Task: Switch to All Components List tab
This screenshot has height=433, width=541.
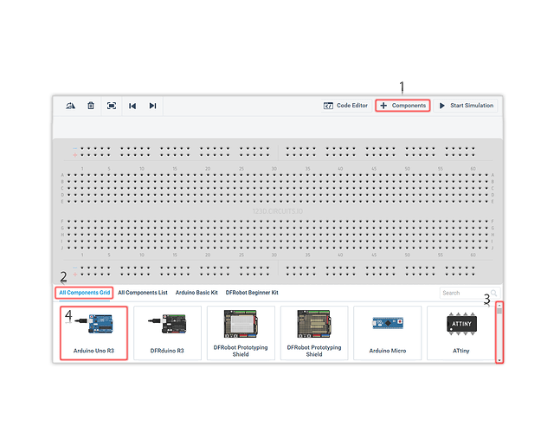Action: pos(143,293)
